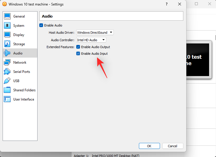This screenshot has height=157, width=216.
Task: Uncheck Enable Audio Output
Action: coord(78,47)
